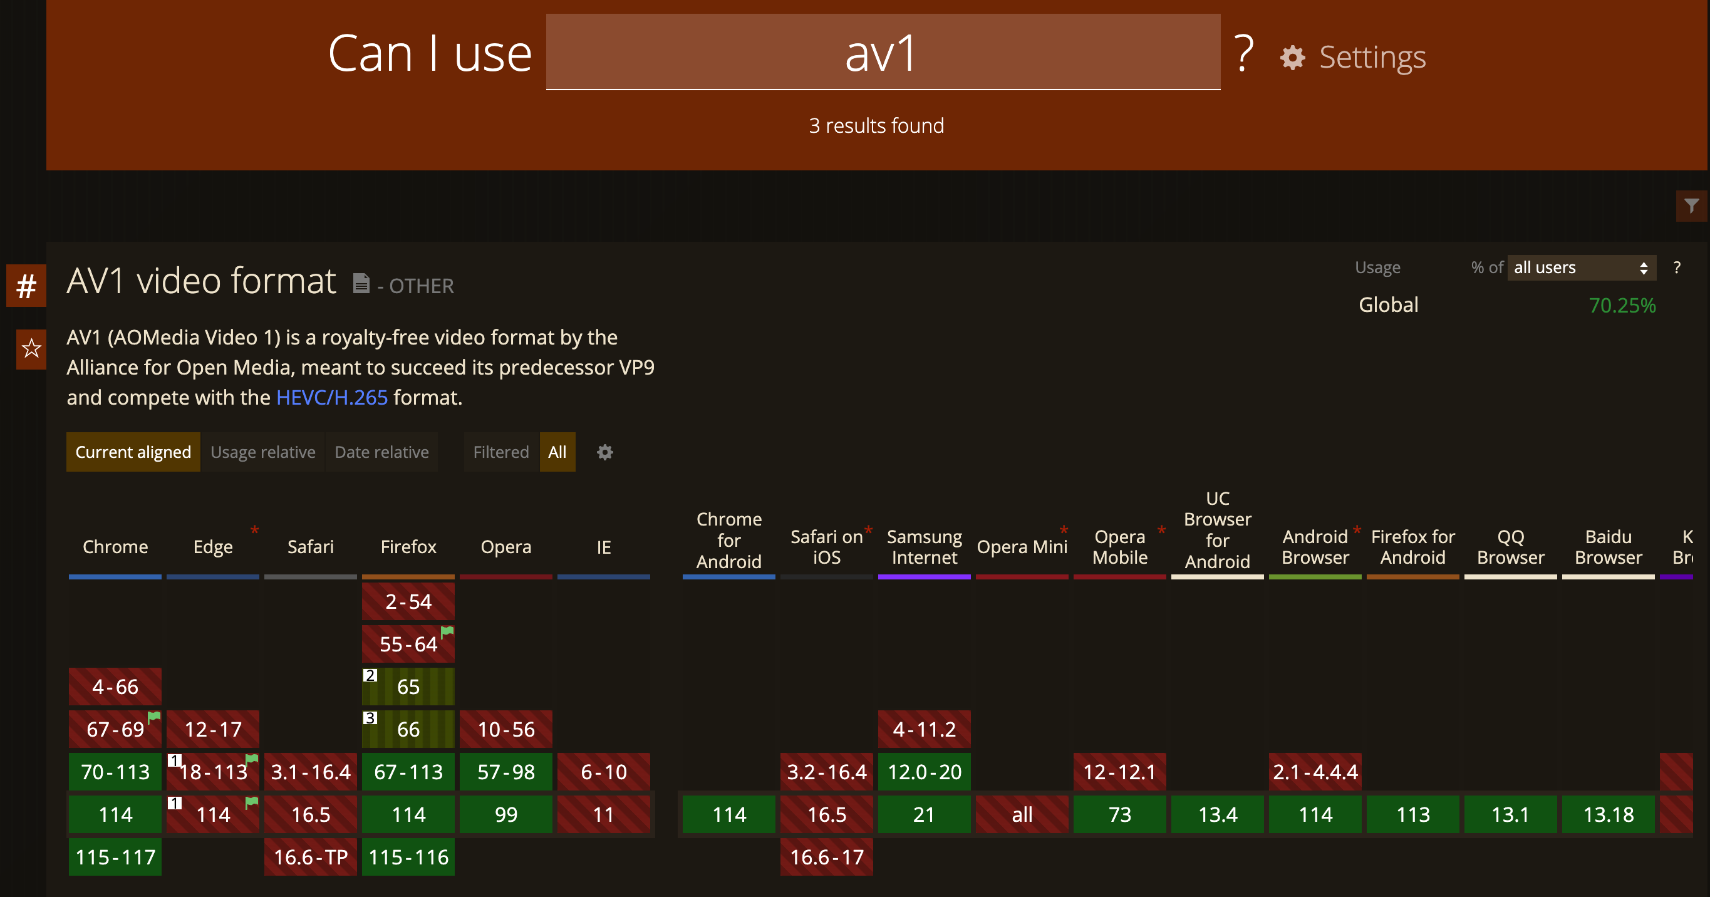Click the Opera column header
Viewport: 1710px width, 897px height.
506,546
